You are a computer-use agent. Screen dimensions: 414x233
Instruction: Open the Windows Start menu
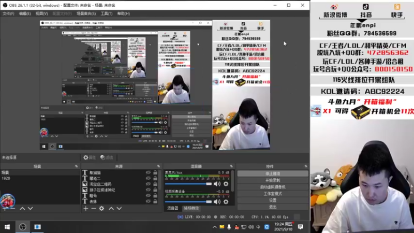pos(7,227)
